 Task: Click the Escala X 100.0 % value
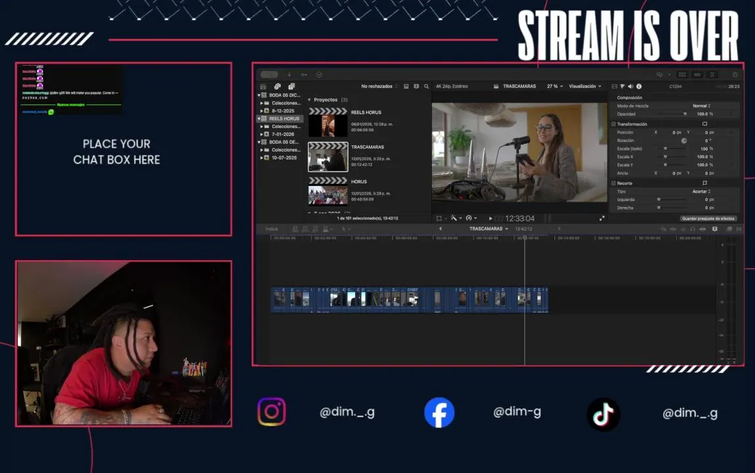coord(704,157)
